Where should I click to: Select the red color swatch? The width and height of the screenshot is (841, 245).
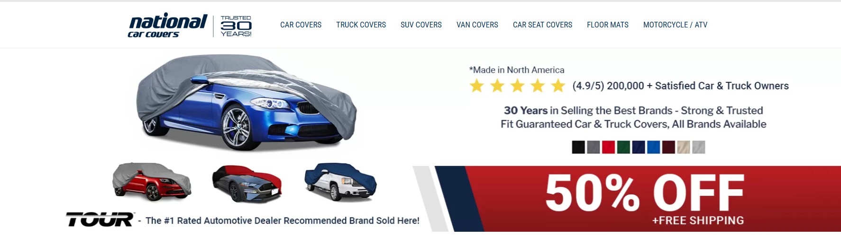pos(608,147)
